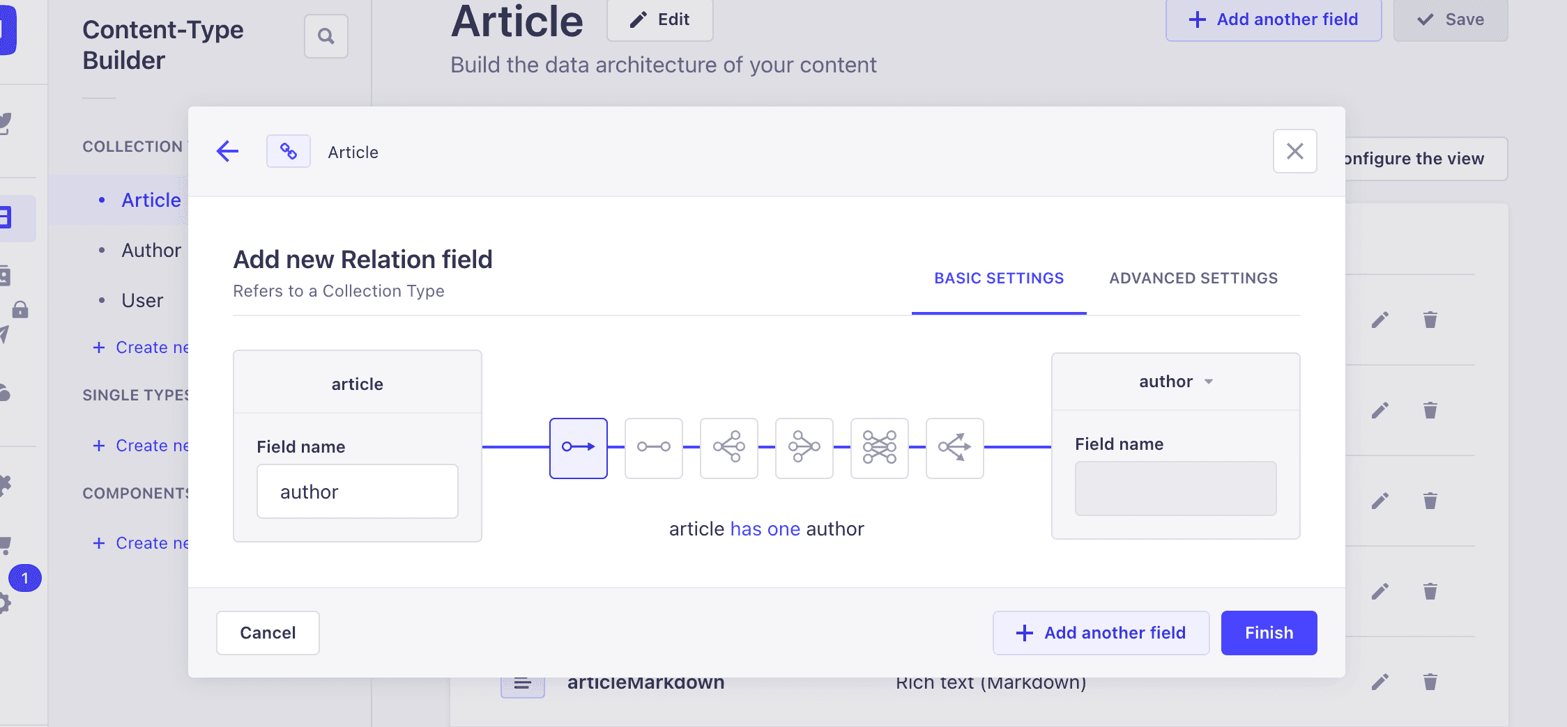Delete the articleMarkdown field via trash icon

tap(1430, 682)
